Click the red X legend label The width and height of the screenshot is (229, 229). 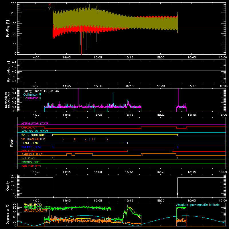coord(50,5)
